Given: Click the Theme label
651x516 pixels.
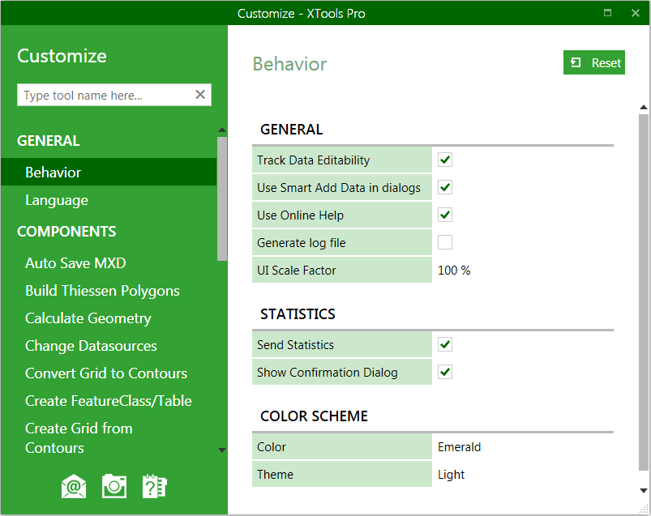Looking at the screenshot, I should click(275, 475).
